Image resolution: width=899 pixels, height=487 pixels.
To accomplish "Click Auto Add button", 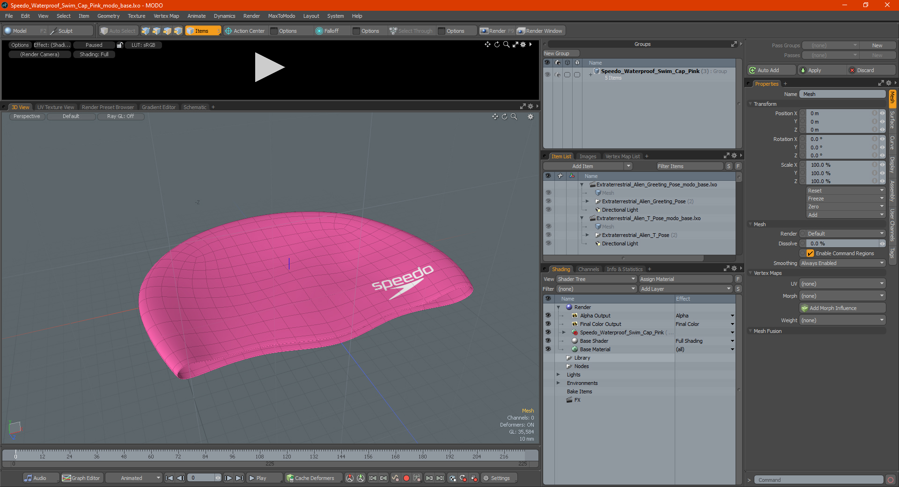I will pos(772,70).
